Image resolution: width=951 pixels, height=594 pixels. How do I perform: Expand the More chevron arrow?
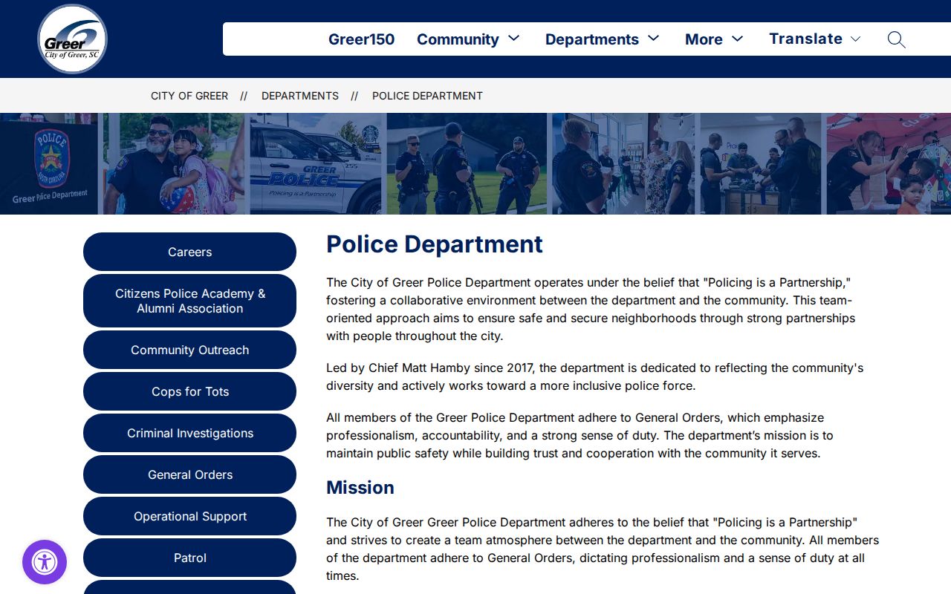click(x=737, y=39)
